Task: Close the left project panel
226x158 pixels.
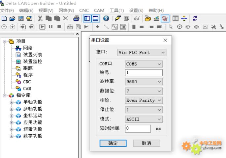Action: point(78,34)
